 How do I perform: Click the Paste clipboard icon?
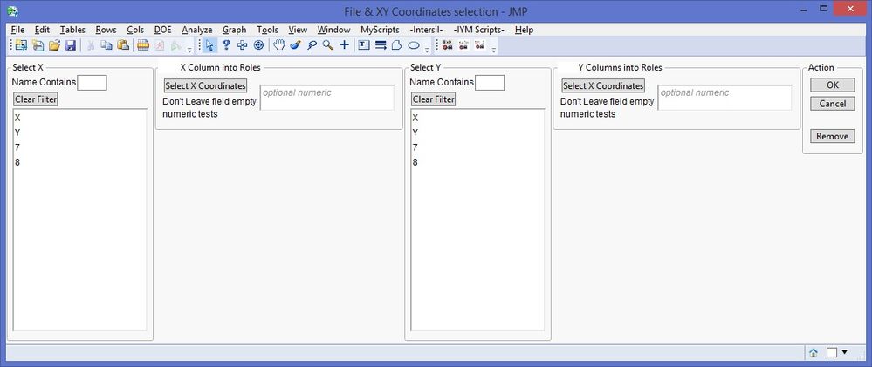click(123, 45)
